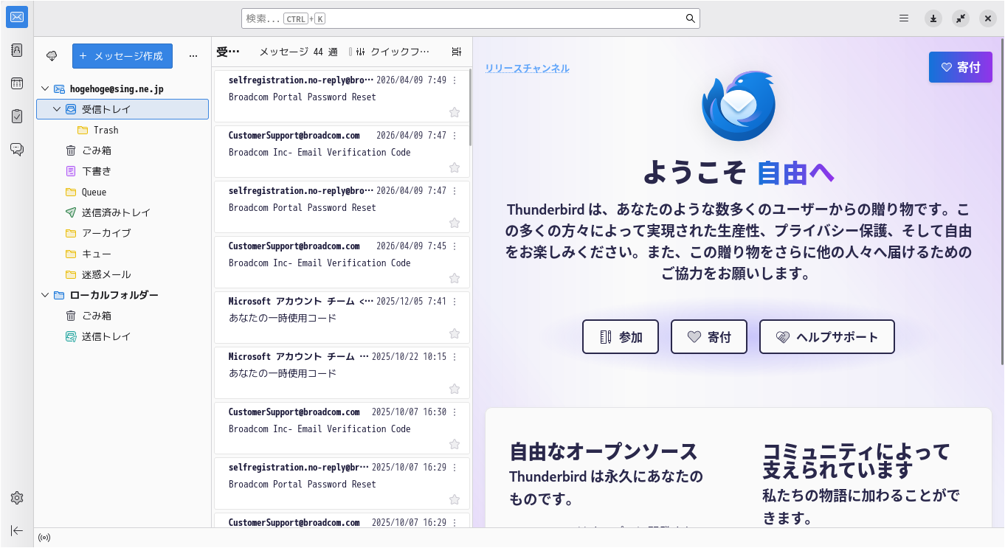Open the ⋮ menu on the 2025/10/22 Microsoft message
The width and height of the screenshot is (1005, 548).
coord(455,357)
